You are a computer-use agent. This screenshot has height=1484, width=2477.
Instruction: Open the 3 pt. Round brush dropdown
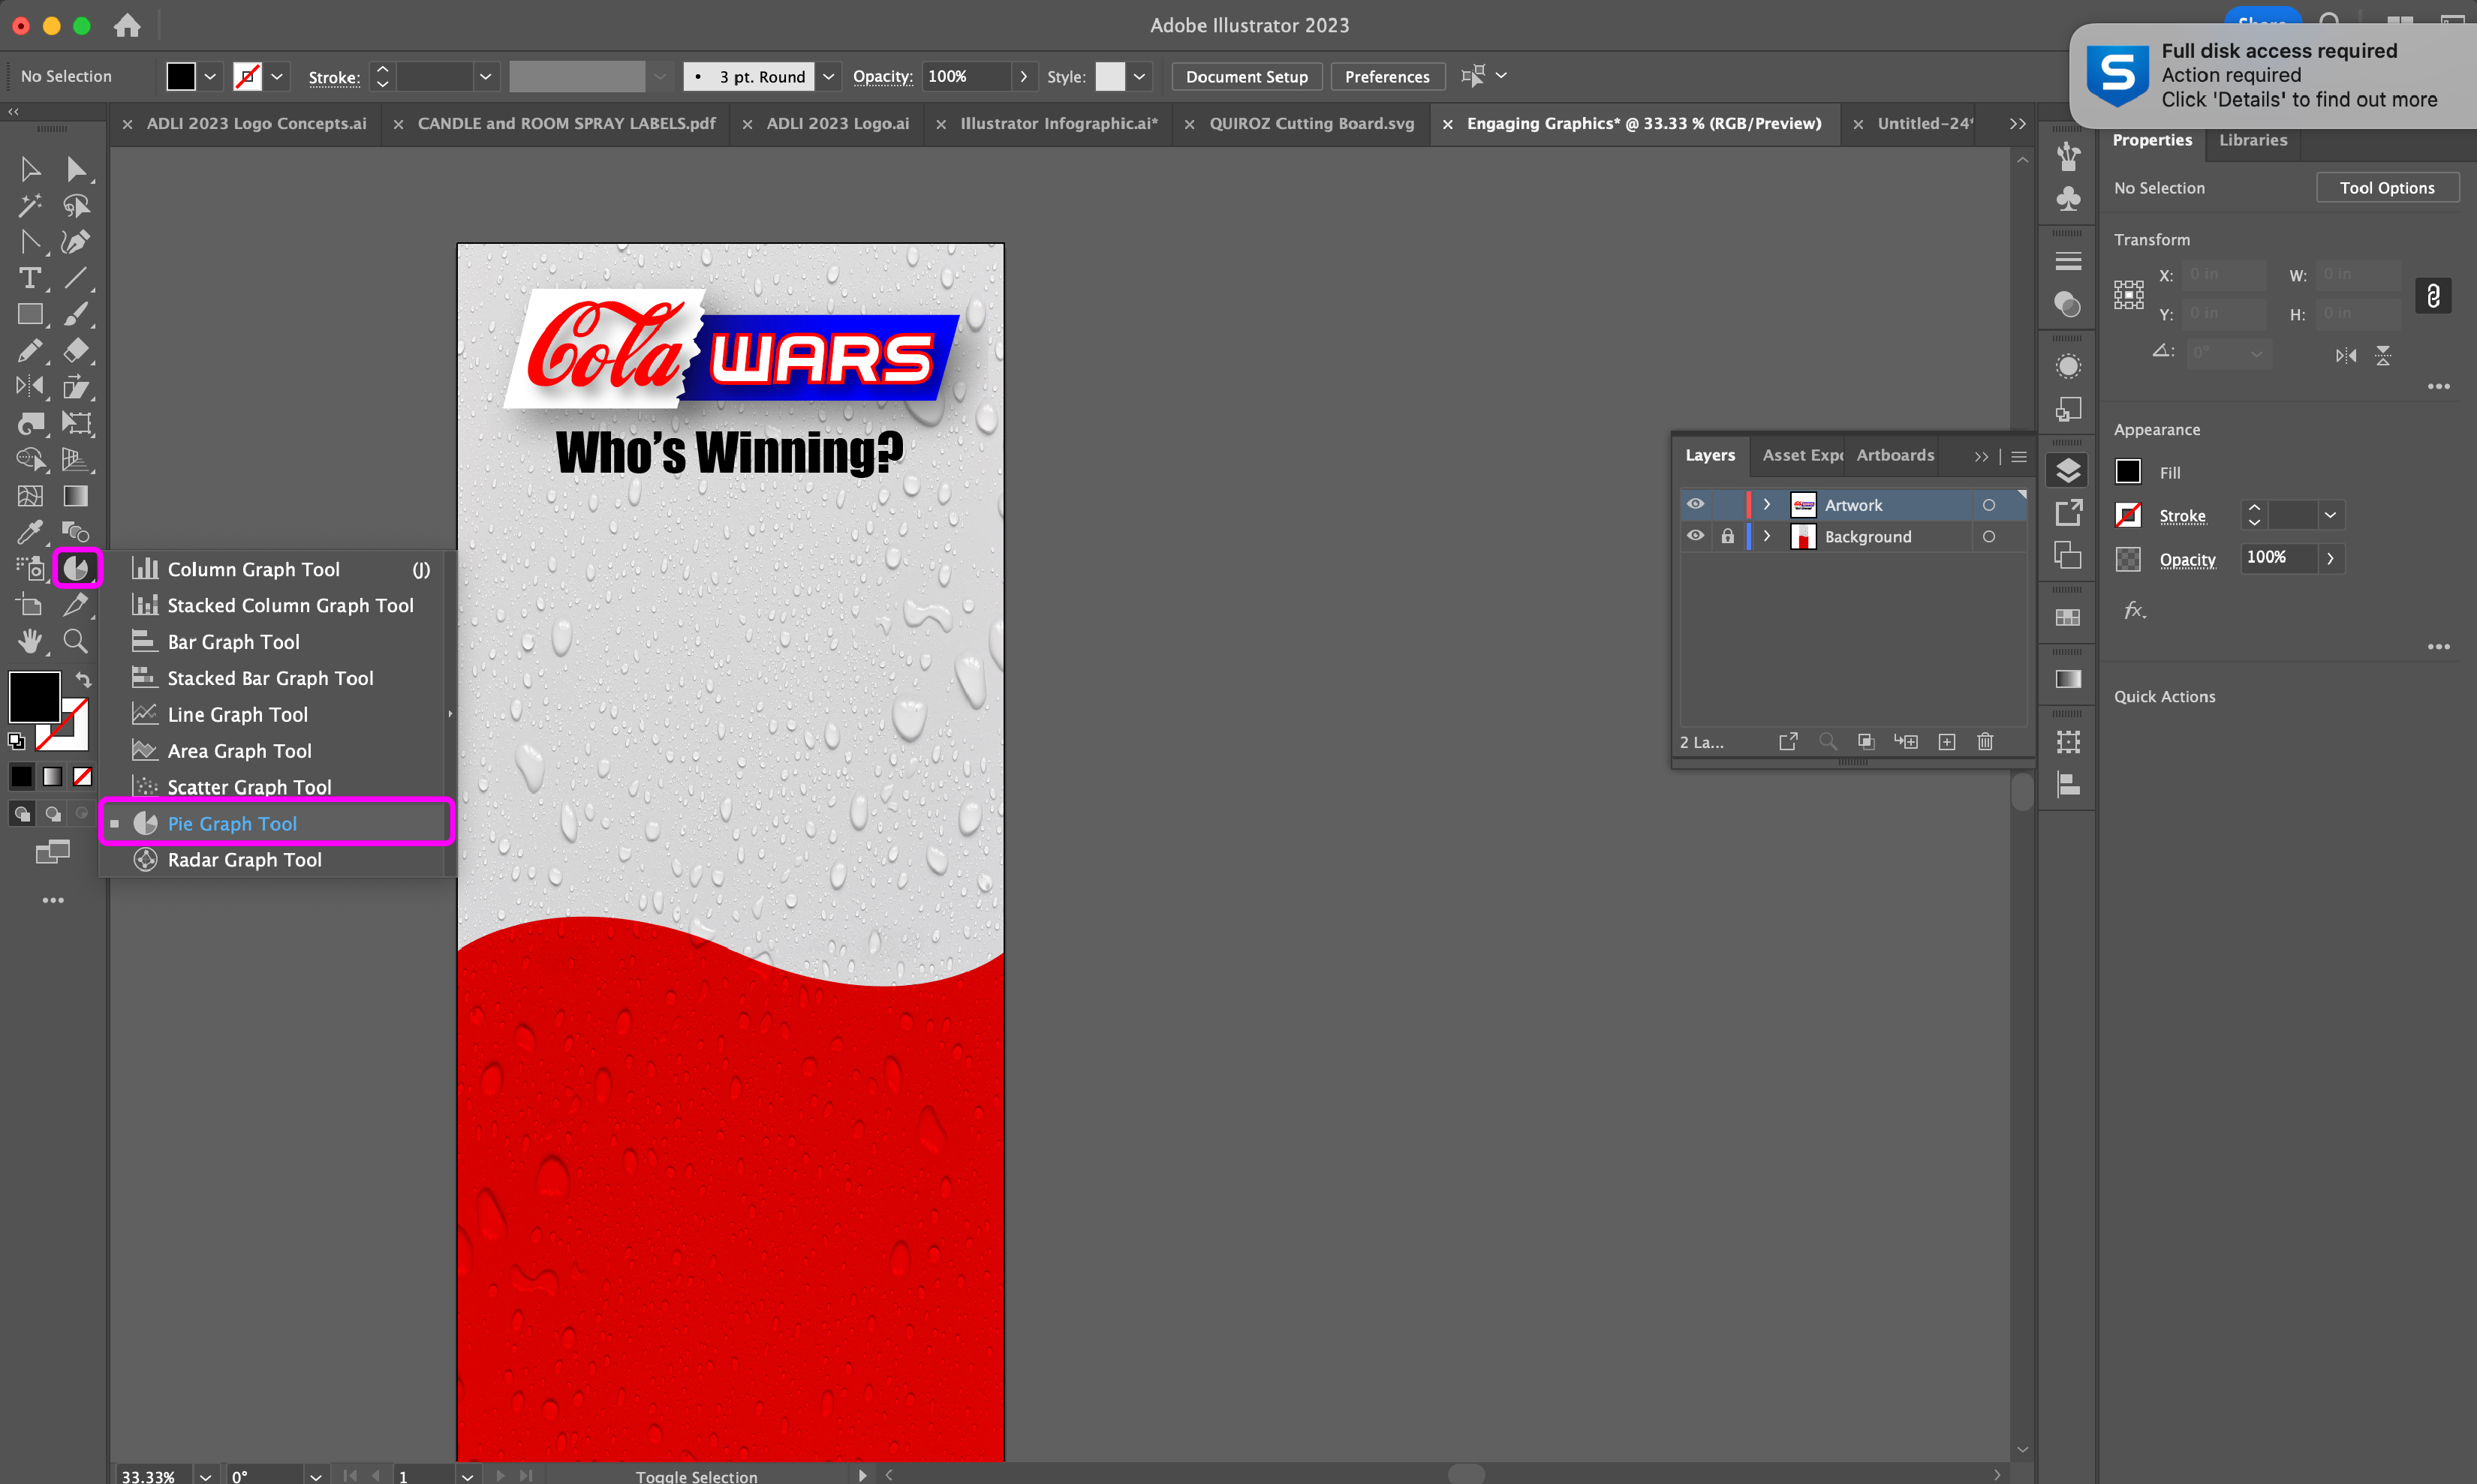tap(829, 77)
